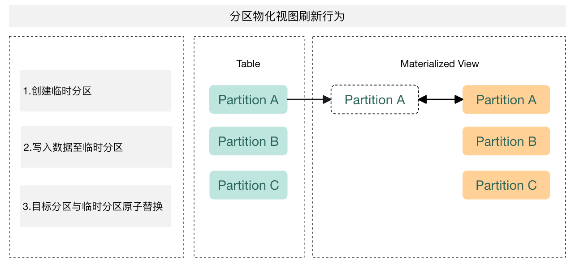575x264 pixels.
Task: Select orange Partition A in Materialized View
Action: click(x=506, y=100)
